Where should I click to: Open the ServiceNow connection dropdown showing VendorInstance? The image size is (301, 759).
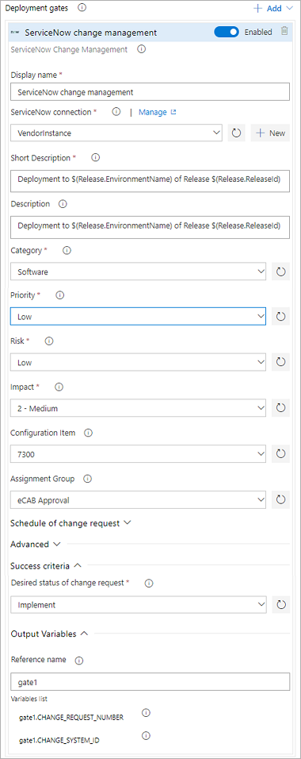point(116,133)
